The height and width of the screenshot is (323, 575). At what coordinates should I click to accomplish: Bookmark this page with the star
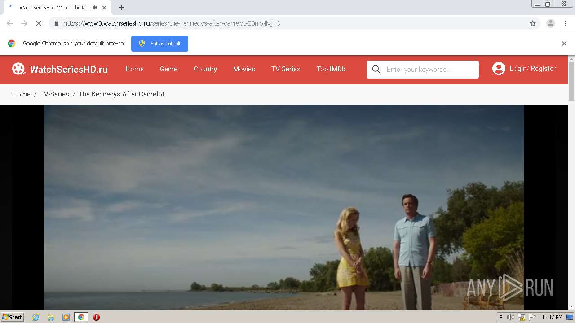[533, 23]
